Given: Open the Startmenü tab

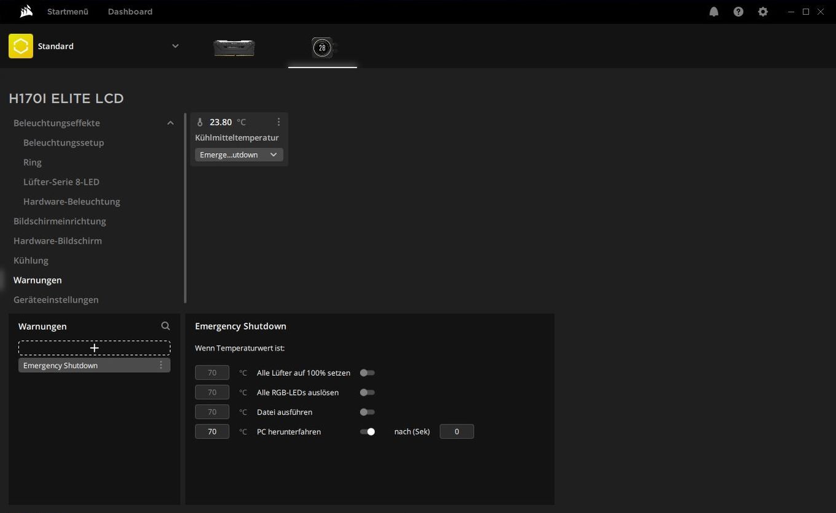Looking at the screenshot, I should [x=68, y=12].
